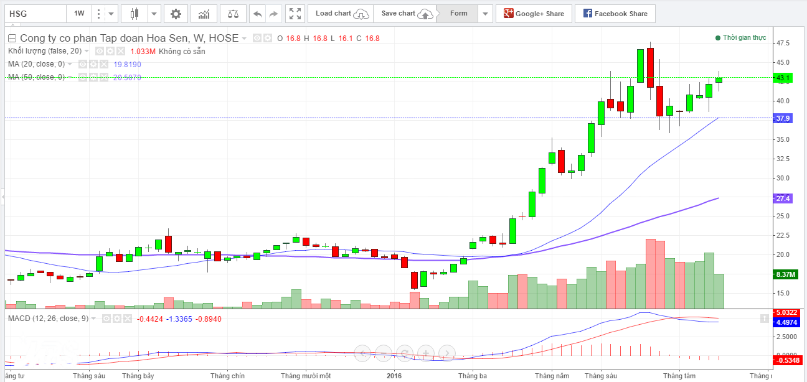The width and height of the screenshot is (807, 382).
Task: Remove MA (50, close, 0) with X icon
Action: tap(103, 77)
